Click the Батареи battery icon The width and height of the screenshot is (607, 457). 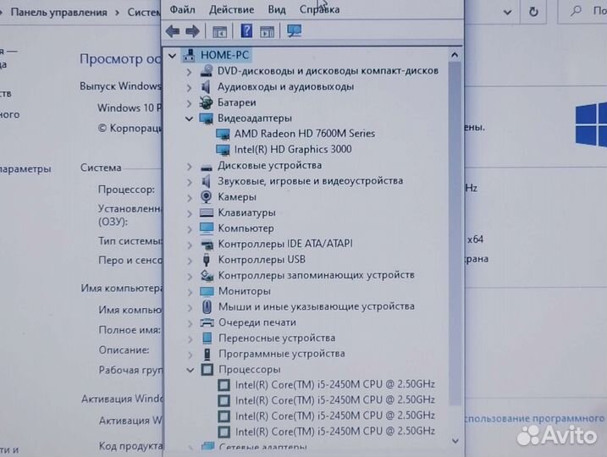click(x=206, y=102)
